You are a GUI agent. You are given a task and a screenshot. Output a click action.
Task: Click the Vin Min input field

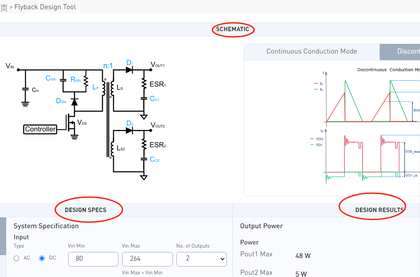[93, 259]
